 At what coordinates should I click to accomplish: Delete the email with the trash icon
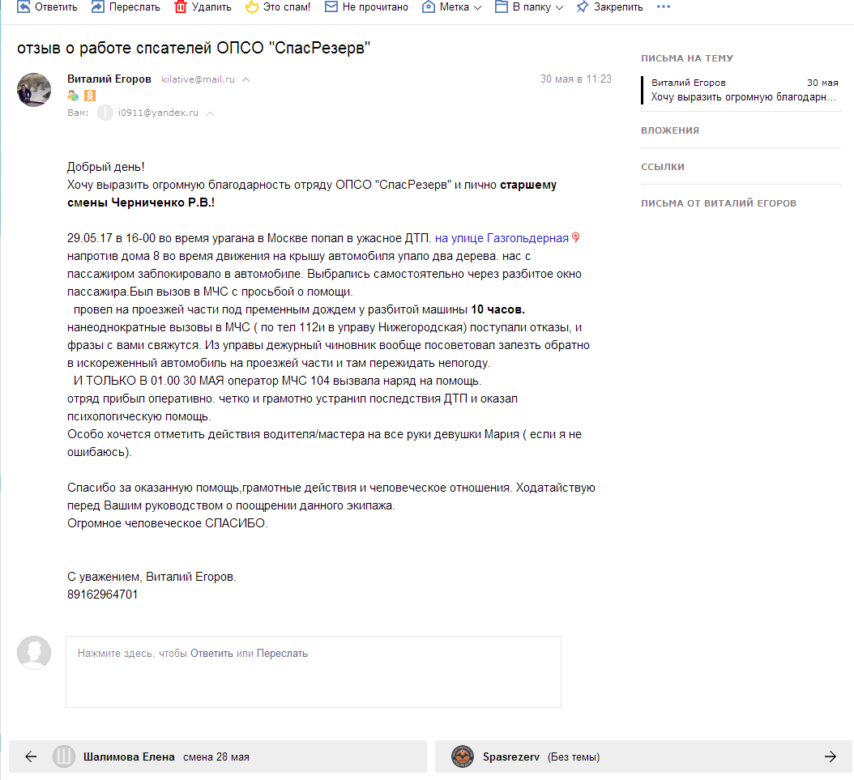tap(181, 7)
